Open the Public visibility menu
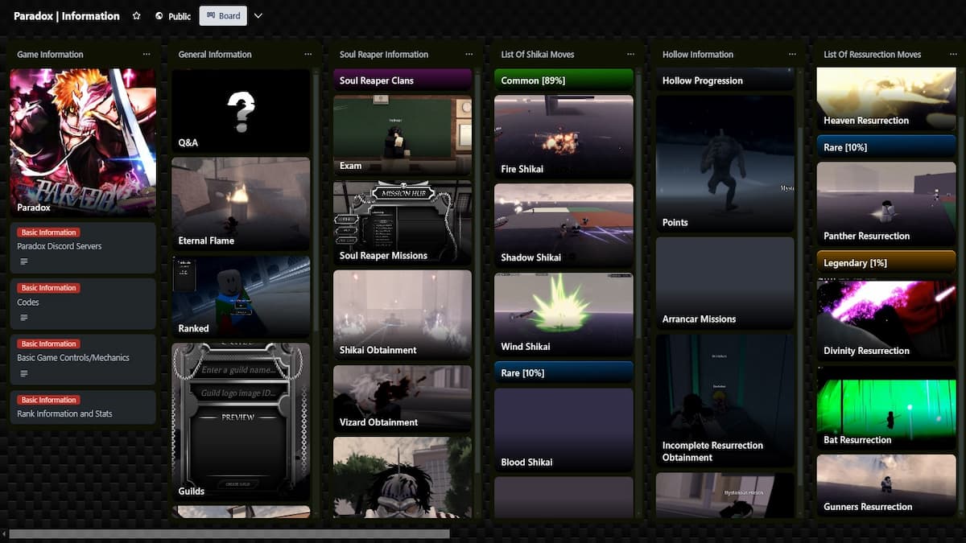966x543 pixels. pyautogui.click(x=172, y=15)
